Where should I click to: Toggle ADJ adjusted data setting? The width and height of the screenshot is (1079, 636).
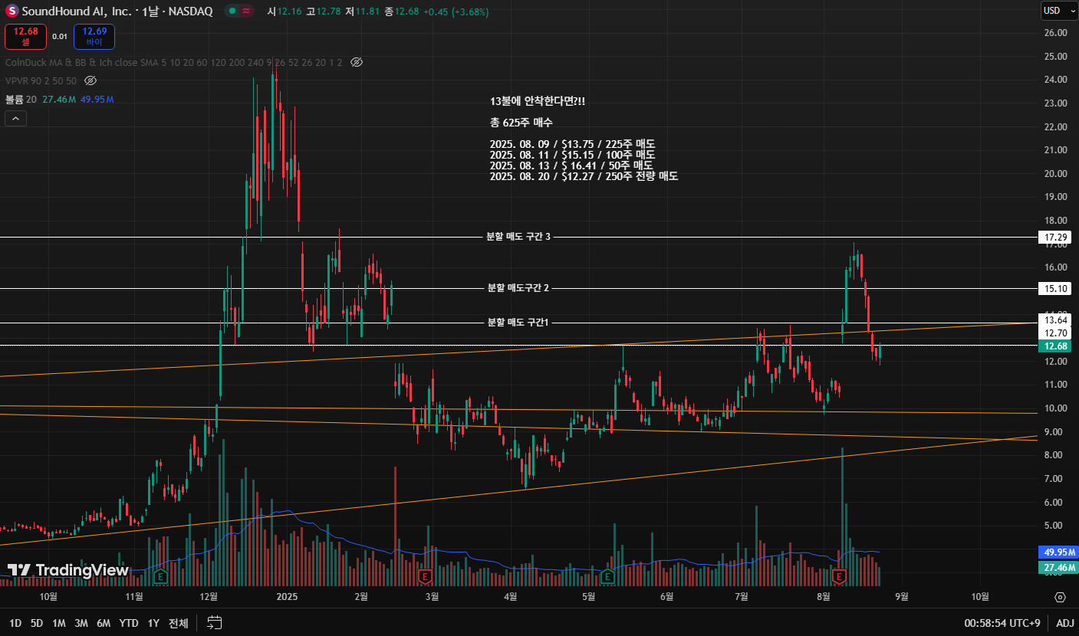[1064, 623]
